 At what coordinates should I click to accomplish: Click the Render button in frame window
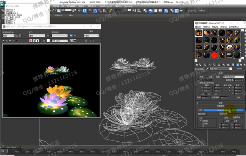(91, 31)
